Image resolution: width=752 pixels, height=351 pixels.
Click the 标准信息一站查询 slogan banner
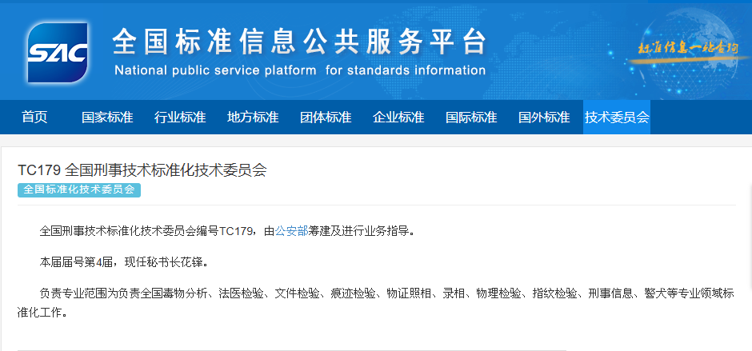688,50
